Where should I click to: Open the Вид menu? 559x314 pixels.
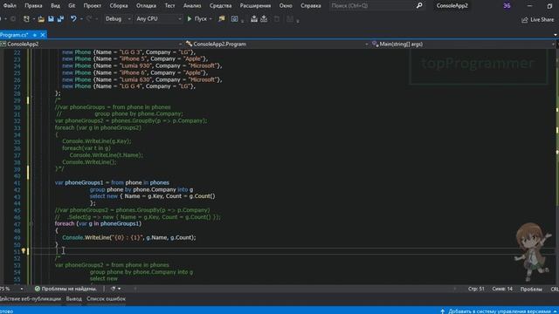[x=55, y=6]
